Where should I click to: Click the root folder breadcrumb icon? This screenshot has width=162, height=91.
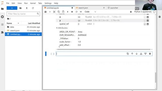coord(8,19)
